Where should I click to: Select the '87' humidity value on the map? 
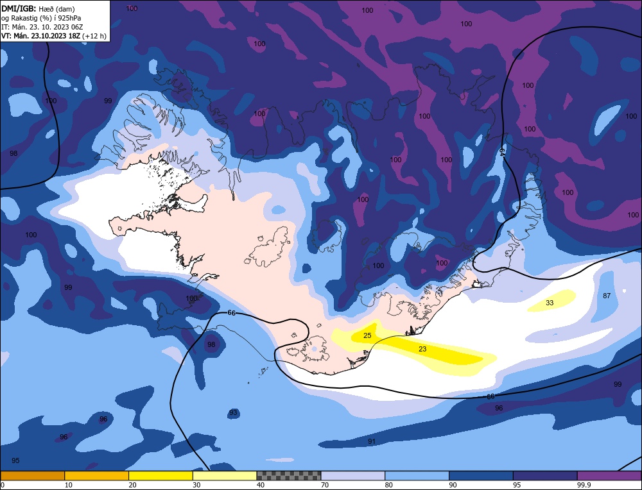[607, 296]
